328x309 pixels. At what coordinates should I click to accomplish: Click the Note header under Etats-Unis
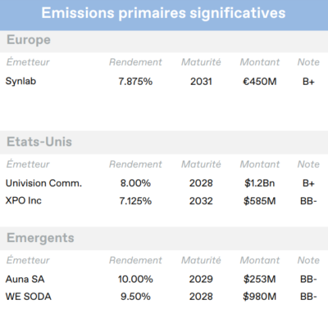click(x=308, y=164)
